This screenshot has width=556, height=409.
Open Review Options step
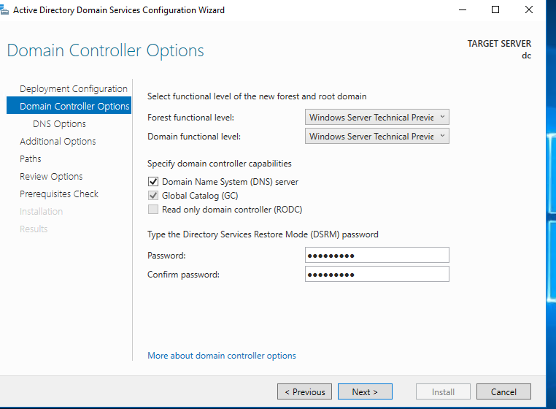click(x=51, y=177)
